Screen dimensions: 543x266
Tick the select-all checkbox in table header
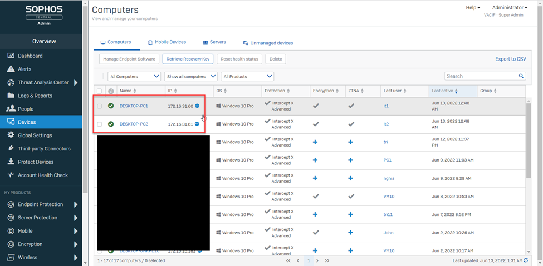[100, 91]
